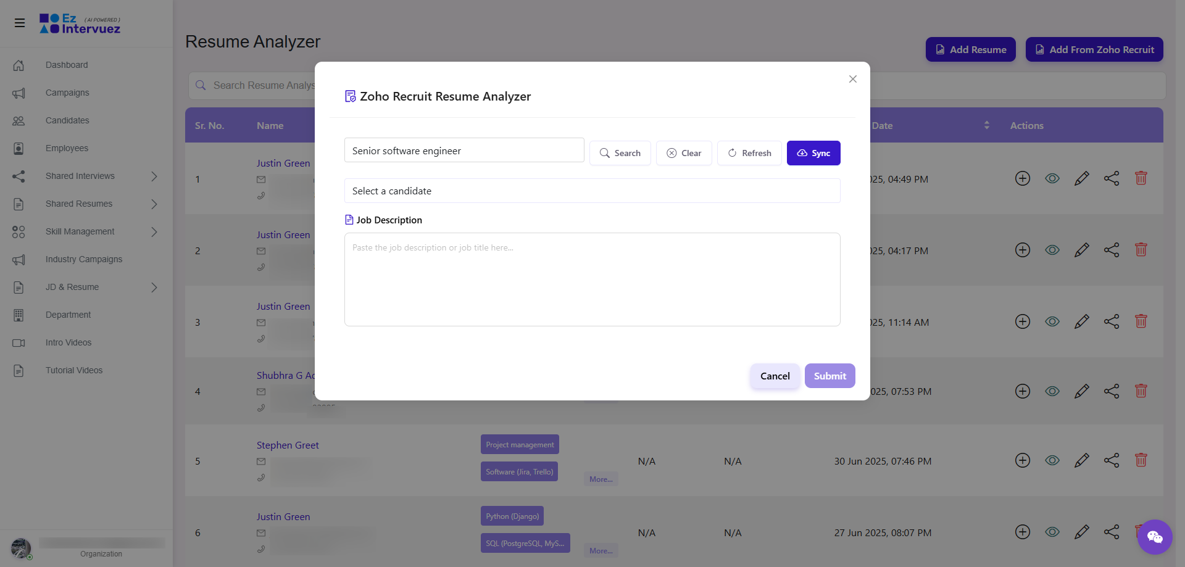The height and width of the screenshot is (567, 1185).
Task: View row 5 with the eye icon
Action: click(x=1052, y=461)
